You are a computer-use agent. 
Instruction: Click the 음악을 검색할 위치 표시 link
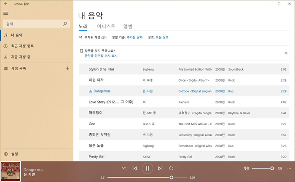(x=101, y=55)
